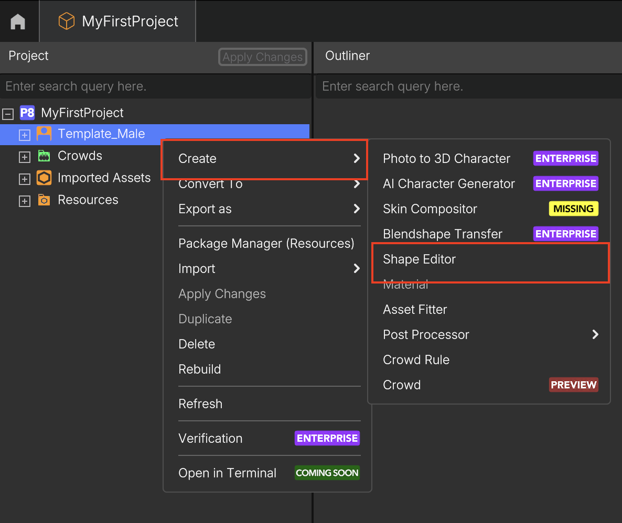
Task: Select Crowds in the project tree
Action: pyautogui.click(x=80, y=156)
